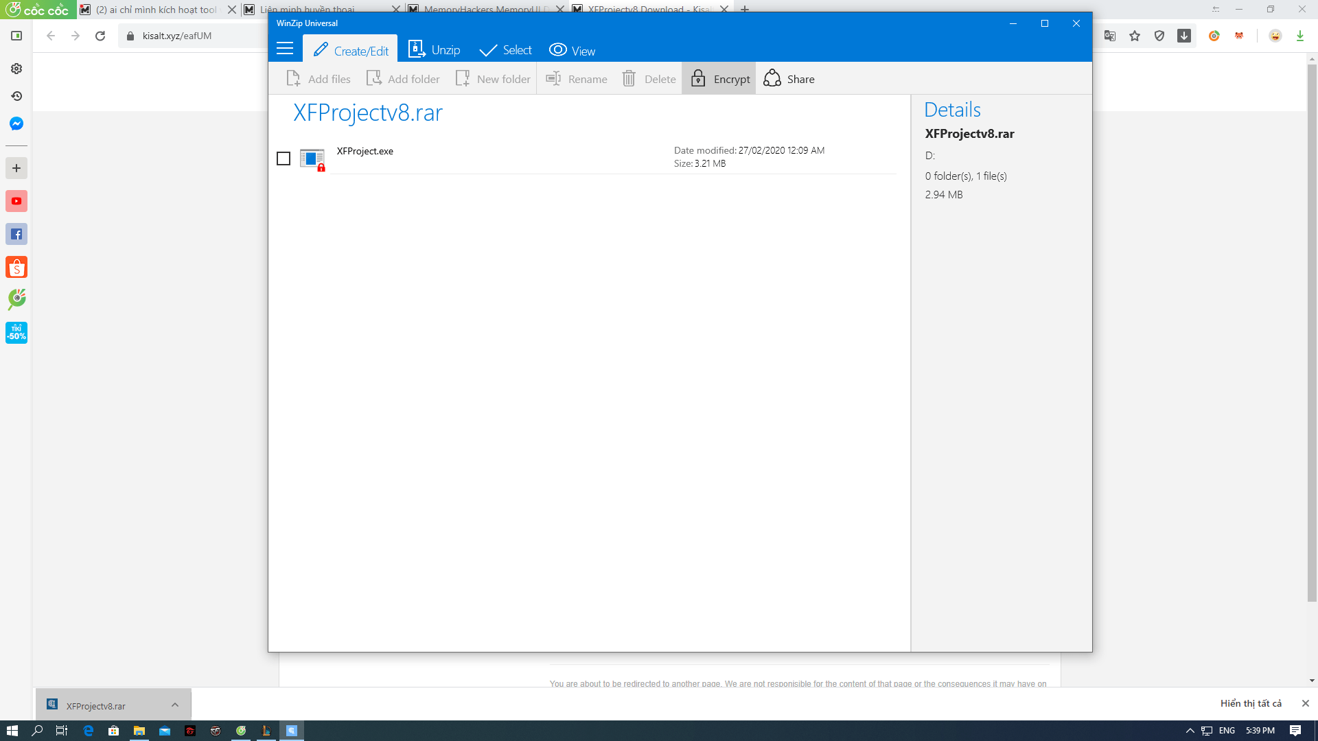1318x741 pixels.
Task: Show hidden system tray icons
Action: coord(1190,731)
